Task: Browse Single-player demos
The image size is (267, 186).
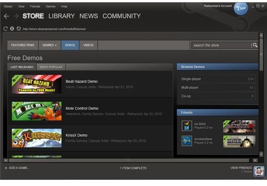Action: 218,79
